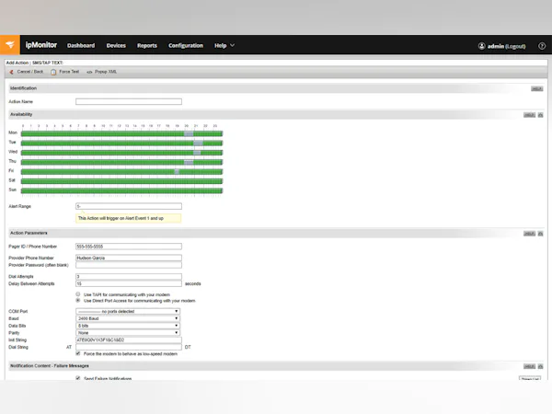Click Tuesday availability bar gray block
This screenshot has width=552, height=414.
click(x=198, y=143)
